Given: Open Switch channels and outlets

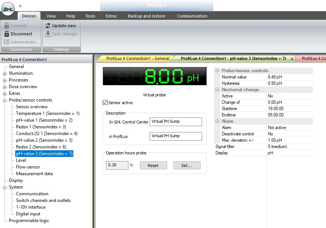Looking at the screenshot, I should tap(43, 200).
